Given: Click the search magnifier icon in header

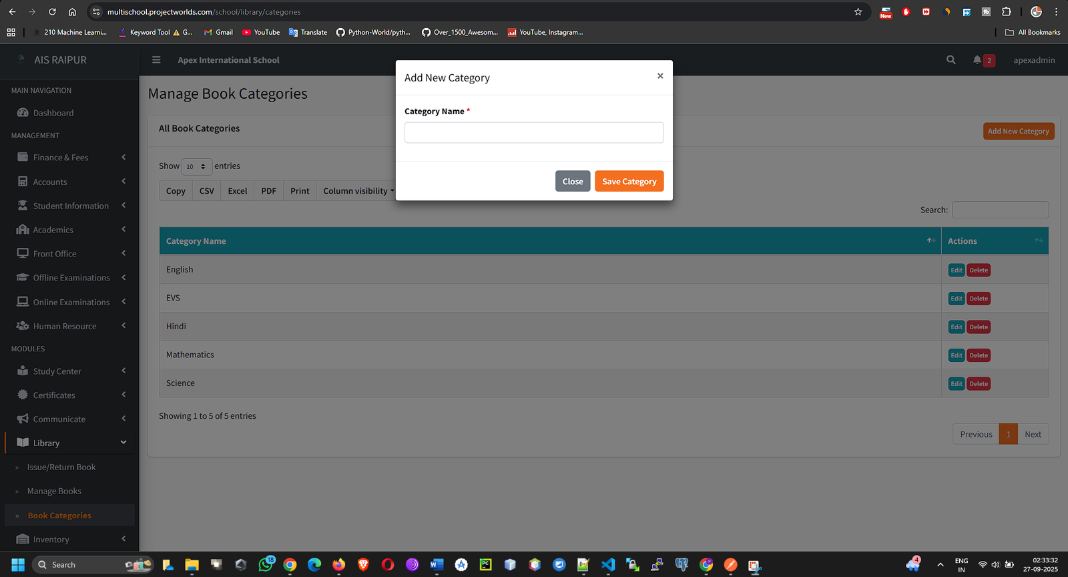Looking at the screenshot, I should pyautogui.click(x=951, y=60).
